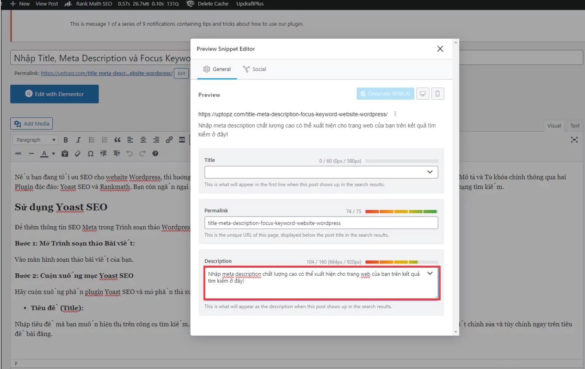This screenshot has width=585, height=369.
Task: Open the Paragraph format dropdown
Action: (x=36, y=140)
